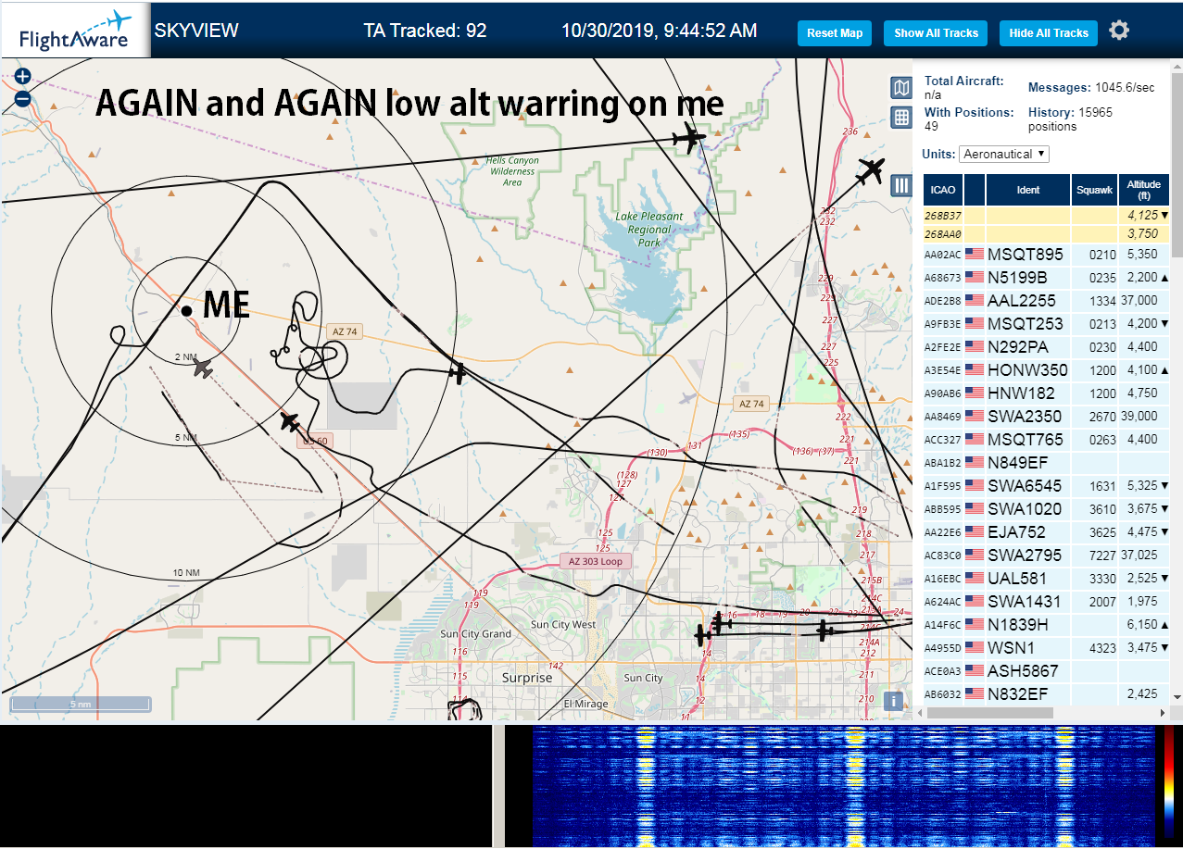Open the map layer switcher icon
The width and height of the screenshot is (1183, 849).
[x=901, y=88]
